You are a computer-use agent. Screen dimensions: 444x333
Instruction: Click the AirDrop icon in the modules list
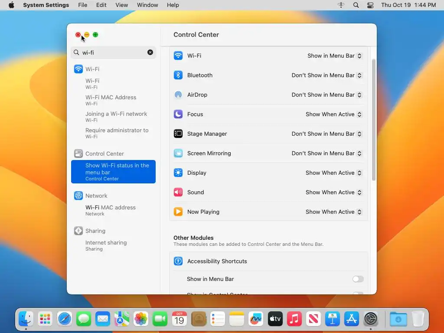(x=178, y=95)
